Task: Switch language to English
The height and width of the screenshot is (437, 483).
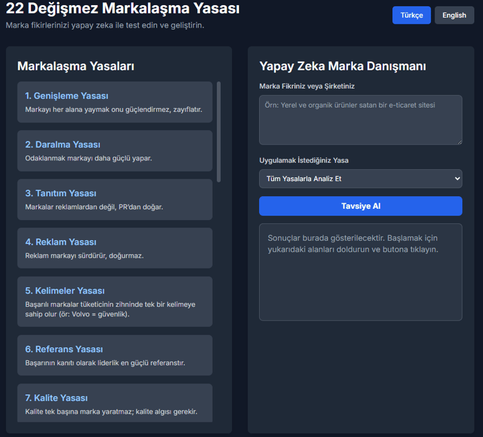Action: click(454, 15)
